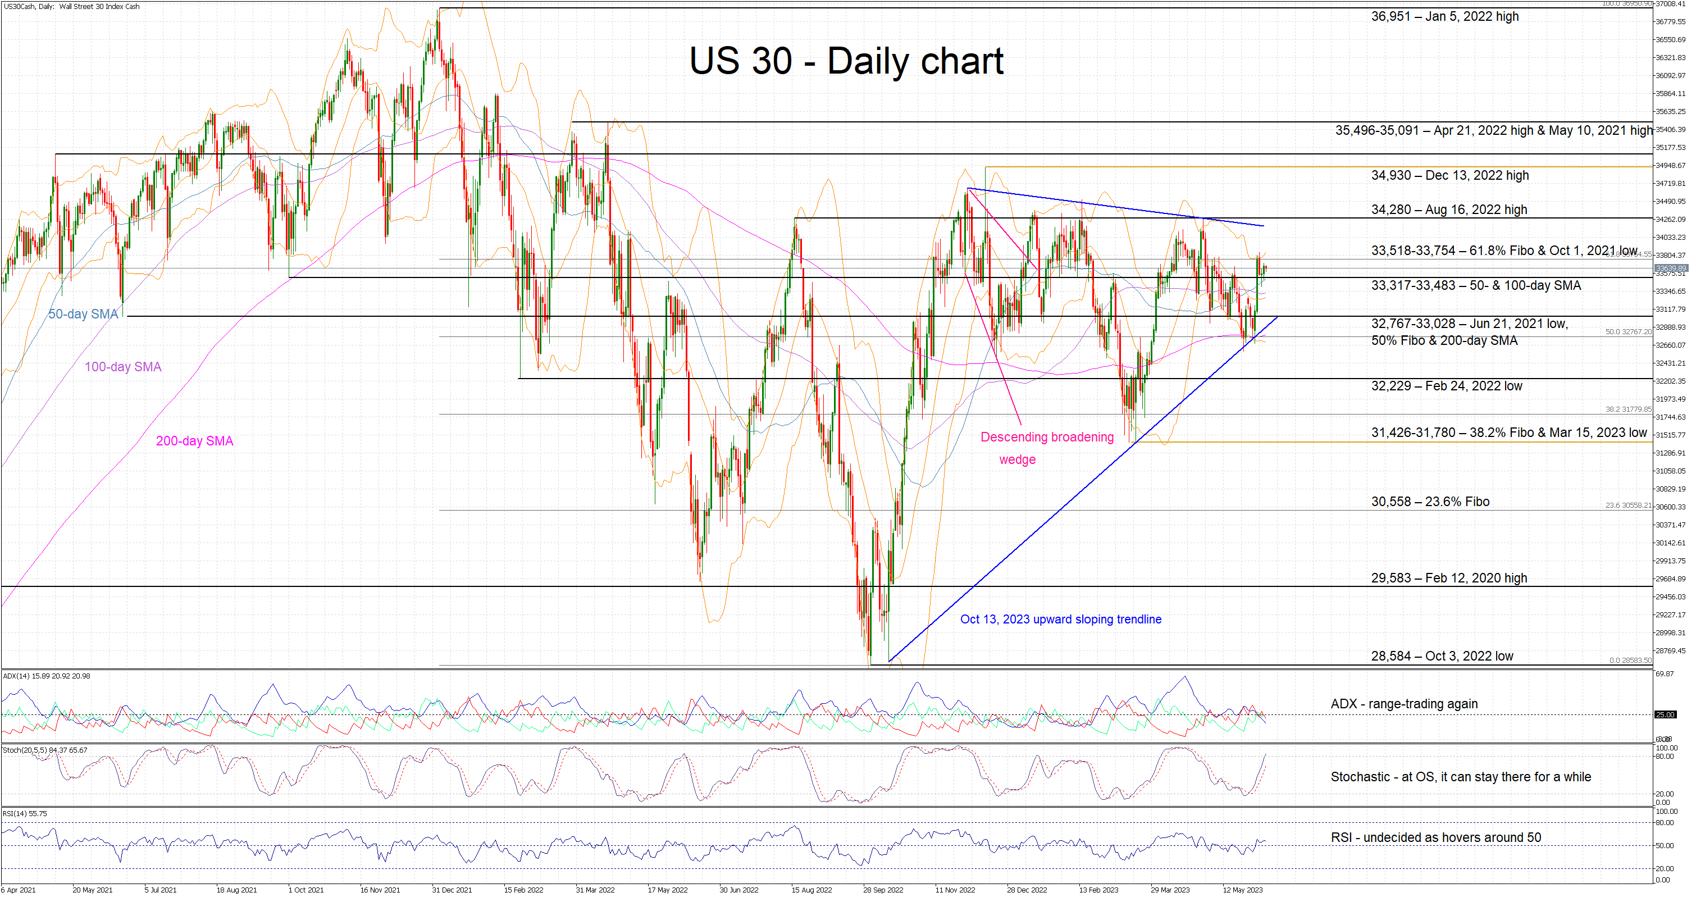Click the 30,558 – 23.6% Fibo label

(x=1430, y=501)
